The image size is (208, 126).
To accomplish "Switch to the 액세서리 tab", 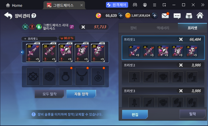I will coord(163,28).
